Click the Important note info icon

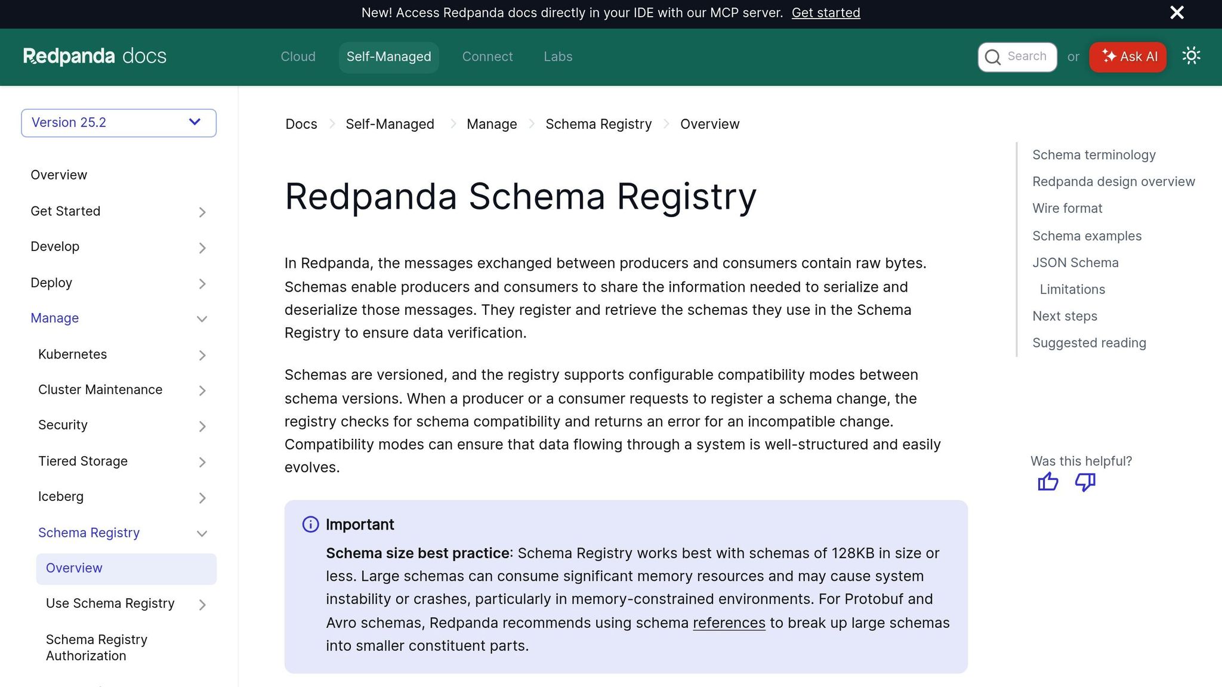pos(310,525)
